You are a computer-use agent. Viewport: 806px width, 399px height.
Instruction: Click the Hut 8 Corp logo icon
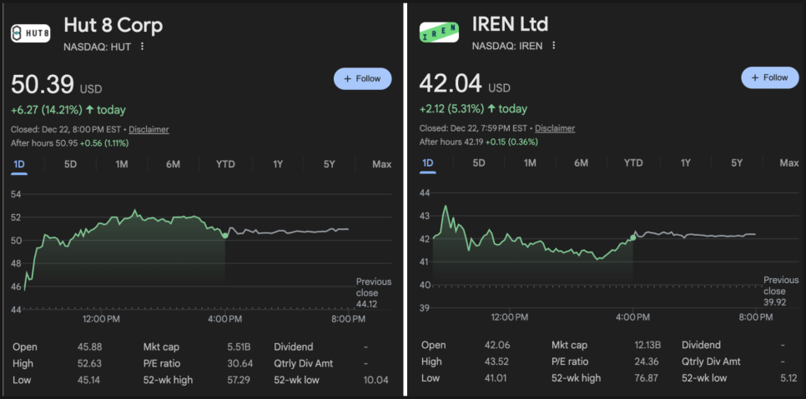point(31,32)
